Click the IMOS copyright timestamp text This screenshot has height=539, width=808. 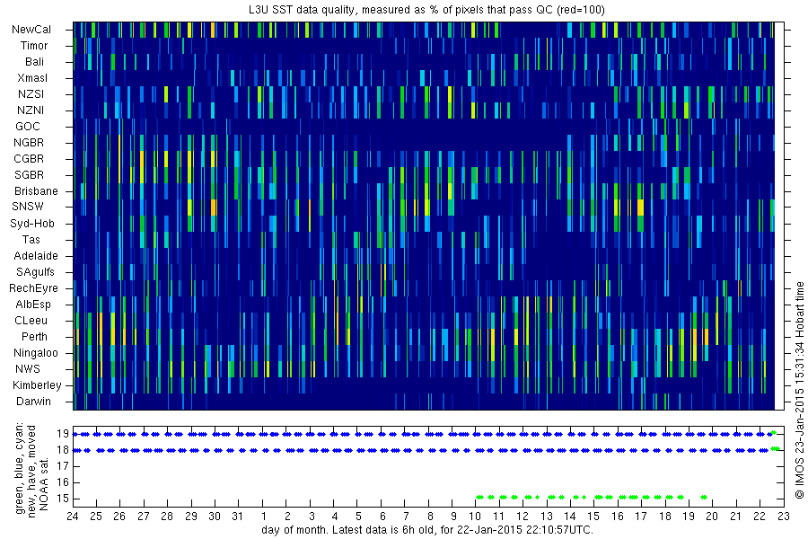[800, 390]
